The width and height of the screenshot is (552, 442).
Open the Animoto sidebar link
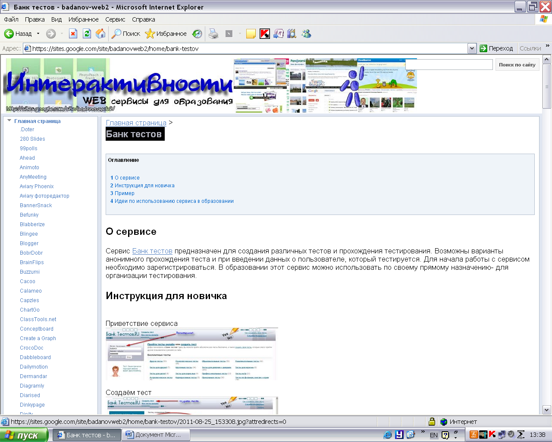[29, 167]
